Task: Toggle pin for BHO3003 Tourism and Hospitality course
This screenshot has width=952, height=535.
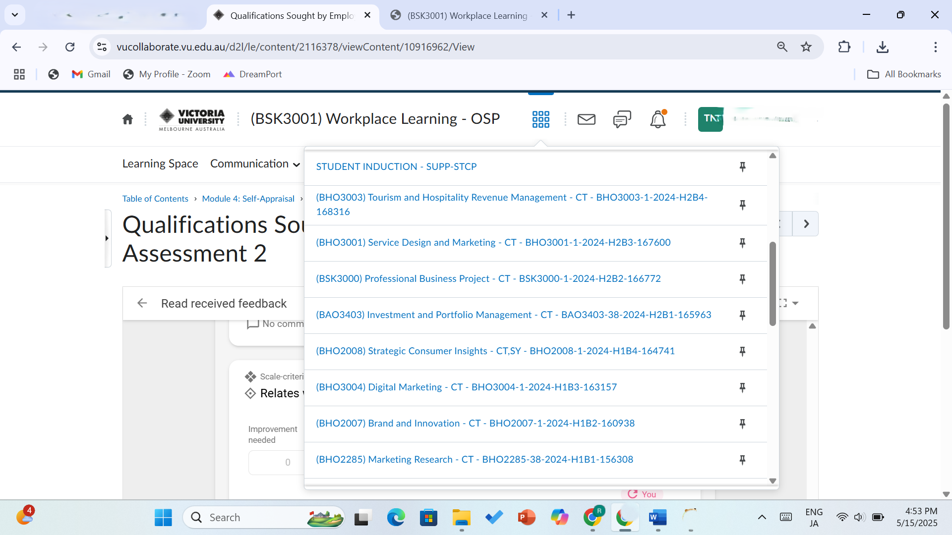Action: (x=742, y=205)
